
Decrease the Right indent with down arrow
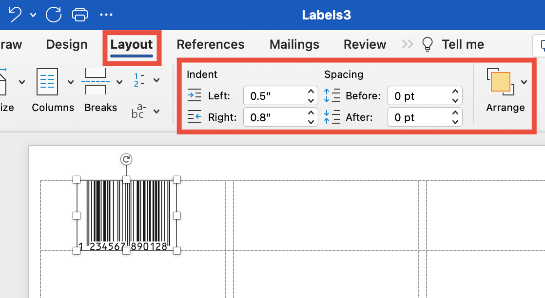pyautogui.click(x=311, y=122)
